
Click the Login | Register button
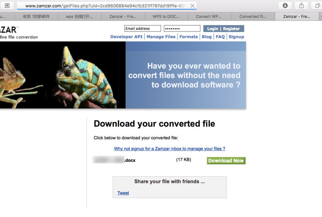pos(223,29)
